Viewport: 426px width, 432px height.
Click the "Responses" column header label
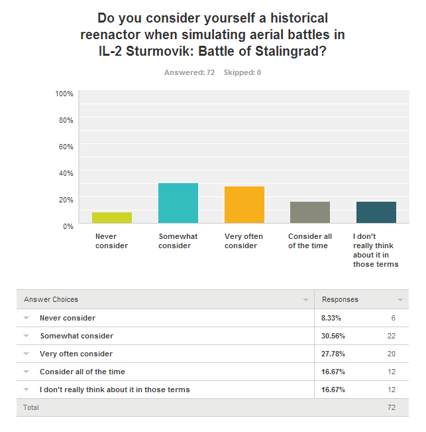coord(340,299)
